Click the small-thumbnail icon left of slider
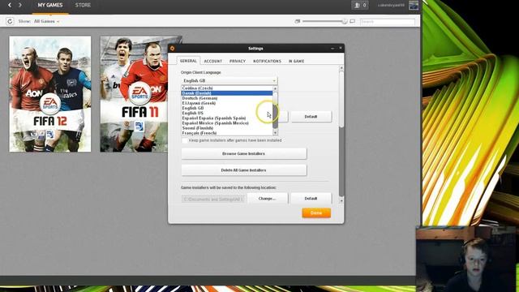This screenshot has width=519, height=292. tap(298, 21)
